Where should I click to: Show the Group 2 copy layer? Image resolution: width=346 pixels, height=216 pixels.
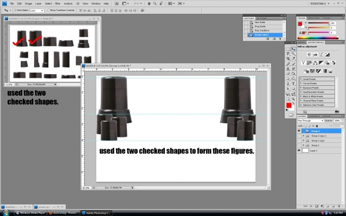[299, 141]
